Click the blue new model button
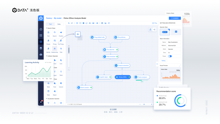The width and height of the screenshot is (220, 124). 175,18
